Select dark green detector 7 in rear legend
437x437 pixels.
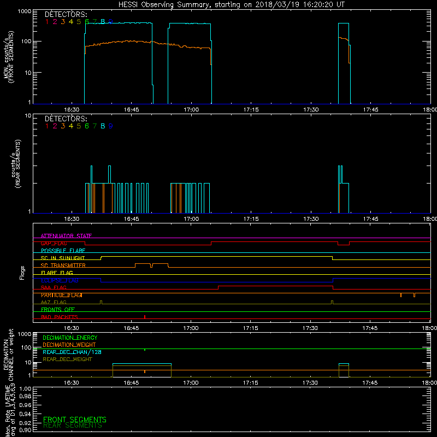point(95,126)
